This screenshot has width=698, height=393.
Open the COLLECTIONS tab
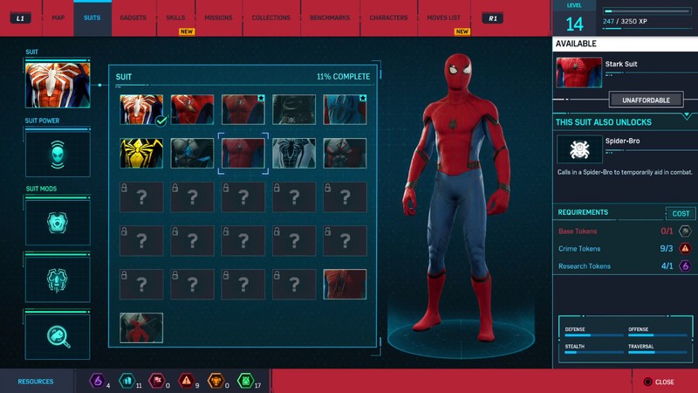coord(271,17)
